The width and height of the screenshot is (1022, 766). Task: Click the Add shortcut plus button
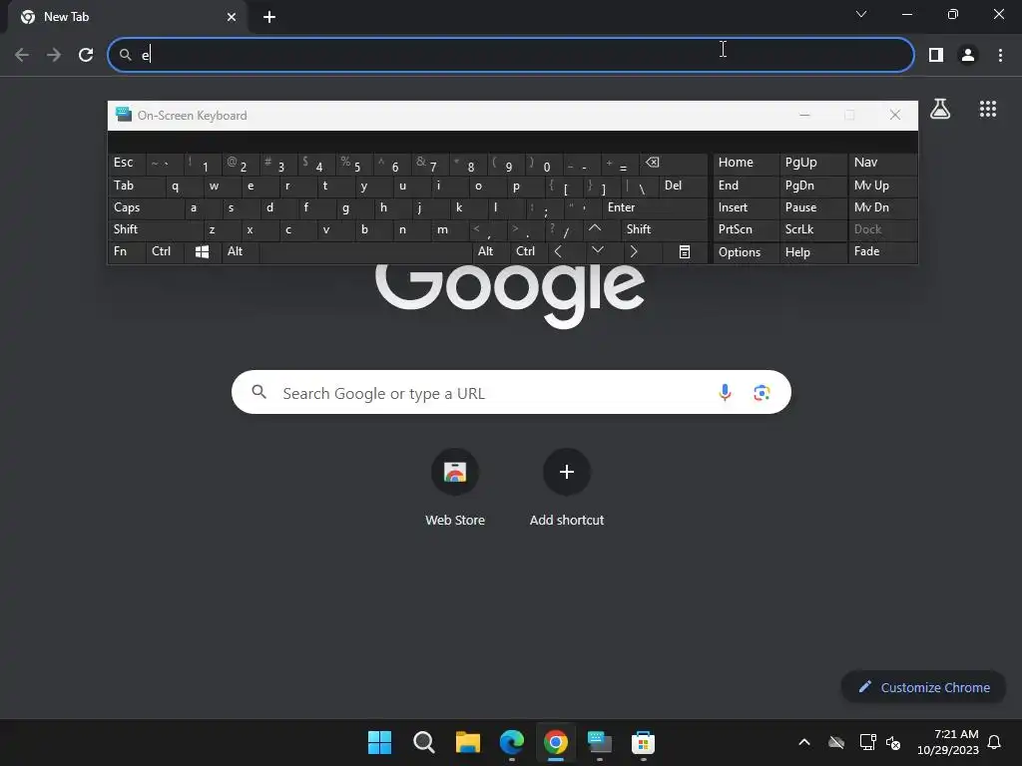[x=567, y=472]
